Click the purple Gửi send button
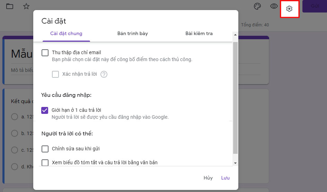 coord(315,6)
